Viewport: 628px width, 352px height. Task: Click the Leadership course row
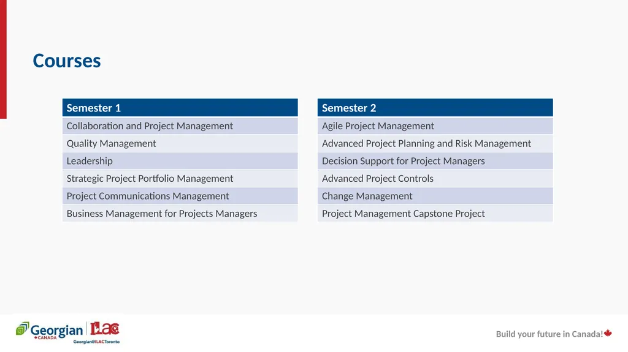[180, 161]
